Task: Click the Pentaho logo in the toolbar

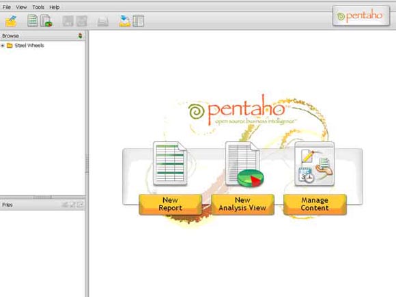Action: (x=361, y=16)
